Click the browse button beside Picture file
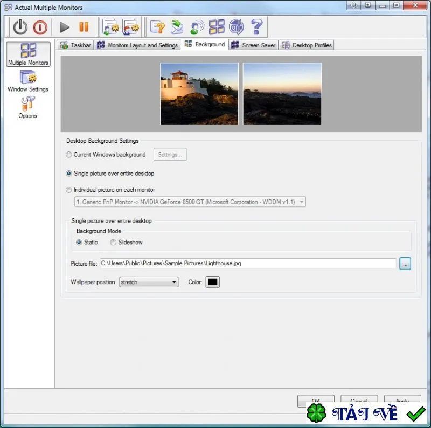This screenshot has width=431, height=428. coord(405,264)
